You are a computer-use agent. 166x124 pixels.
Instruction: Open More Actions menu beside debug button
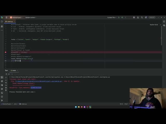126,18
